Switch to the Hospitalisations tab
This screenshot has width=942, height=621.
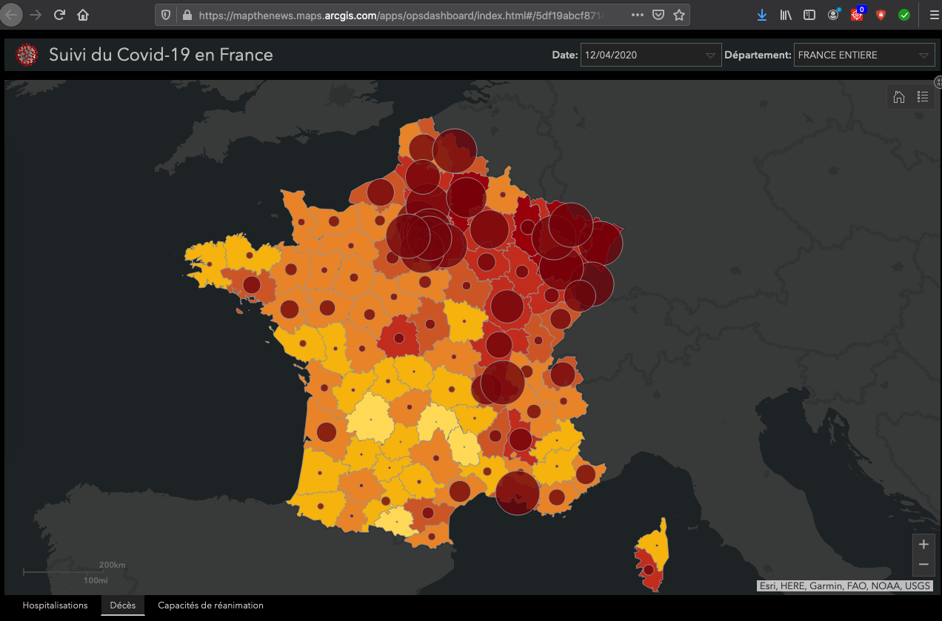pos(55,605)
